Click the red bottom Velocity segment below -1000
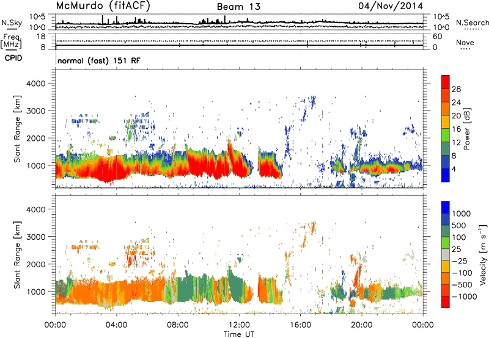 click(x=446, y=302)
